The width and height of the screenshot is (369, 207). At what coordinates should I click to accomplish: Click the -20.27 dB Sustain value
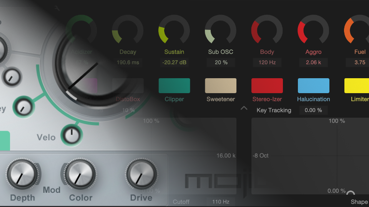[174, 62]
